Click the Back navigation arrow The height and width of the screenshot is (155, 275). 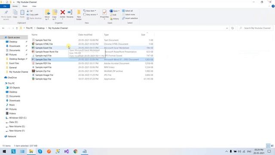pyautogui.click(x=3, y=28)
